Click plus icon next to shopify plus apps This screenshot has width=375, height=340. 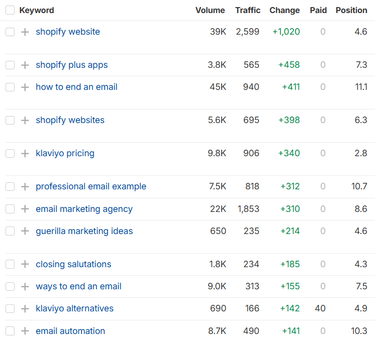pyautogui.click(x=25, y=65)
